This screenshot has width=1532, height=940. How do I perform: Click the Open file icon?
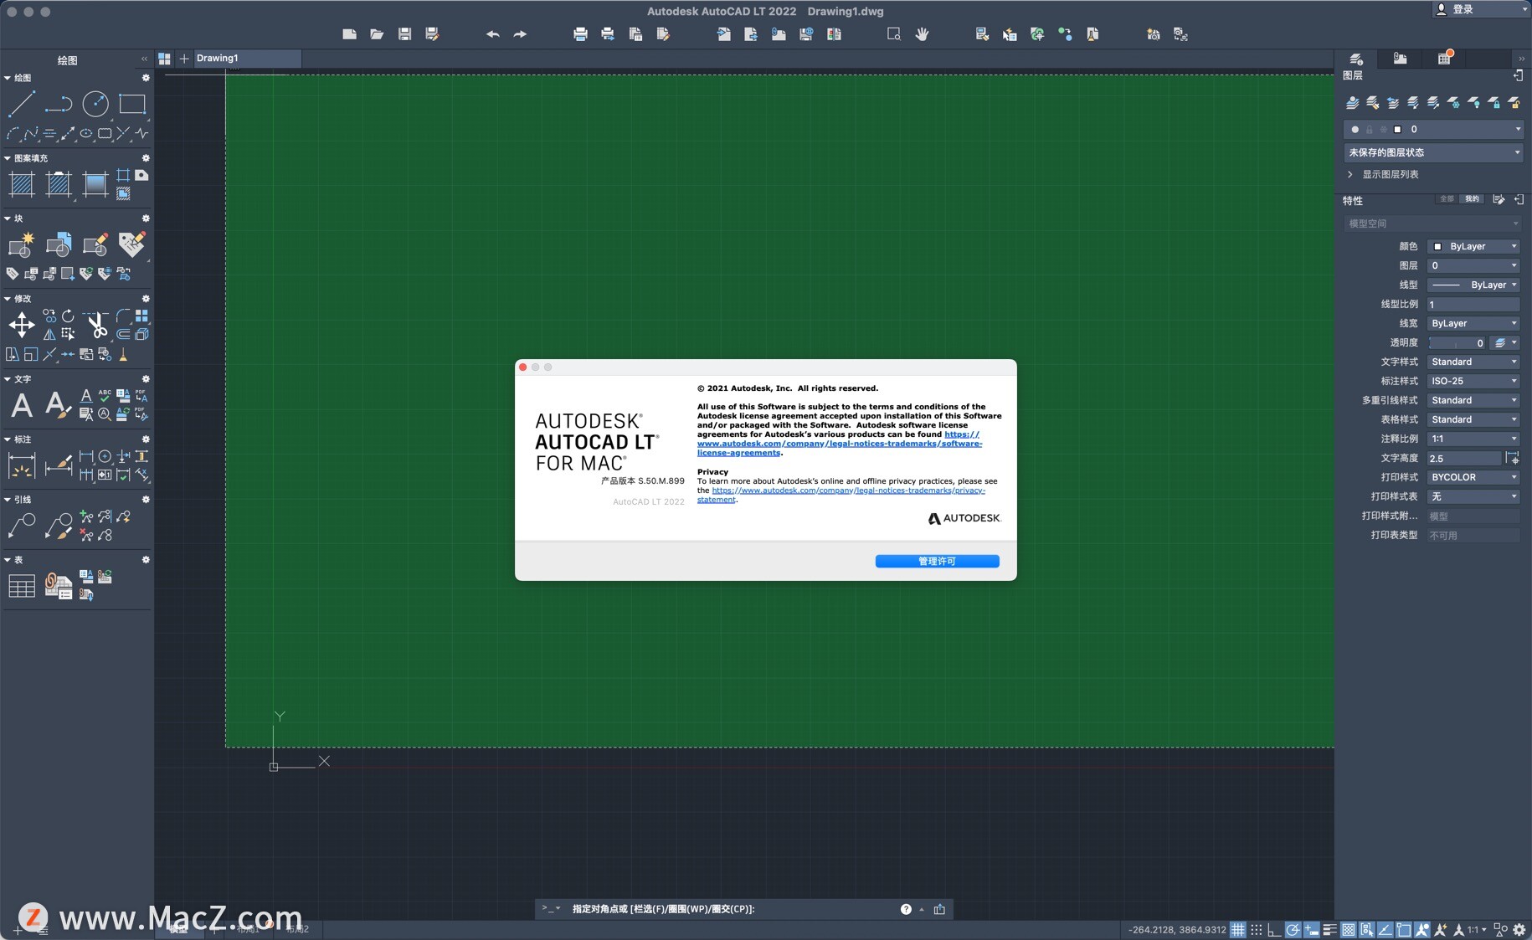[x=377, y=34]
